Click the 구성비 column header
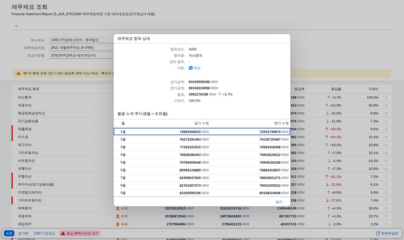This screenshot has height=240, width=404. [x=373, y=89]
